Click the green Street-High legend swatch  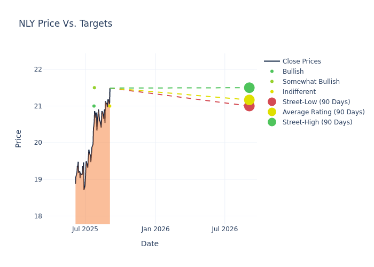point(272,122)
